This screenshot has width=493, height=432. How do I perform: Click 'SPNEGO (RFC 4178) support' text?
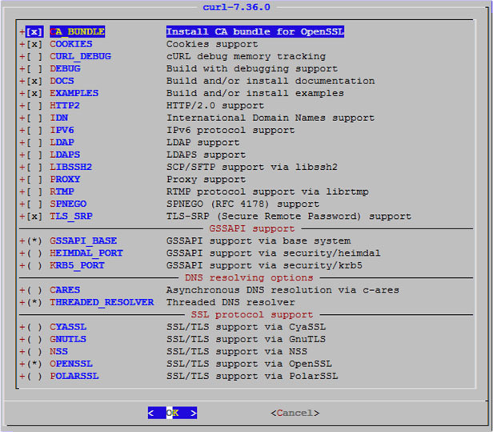coord(242,204)
